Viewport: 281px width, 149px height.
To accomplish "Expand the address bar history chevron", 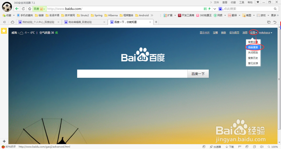I will tap(214, 9).
